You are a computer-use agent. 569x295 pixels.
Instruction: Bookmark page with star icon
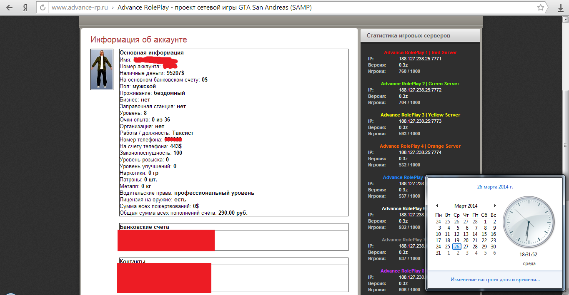pyautogui.click(x=541, y=7)
